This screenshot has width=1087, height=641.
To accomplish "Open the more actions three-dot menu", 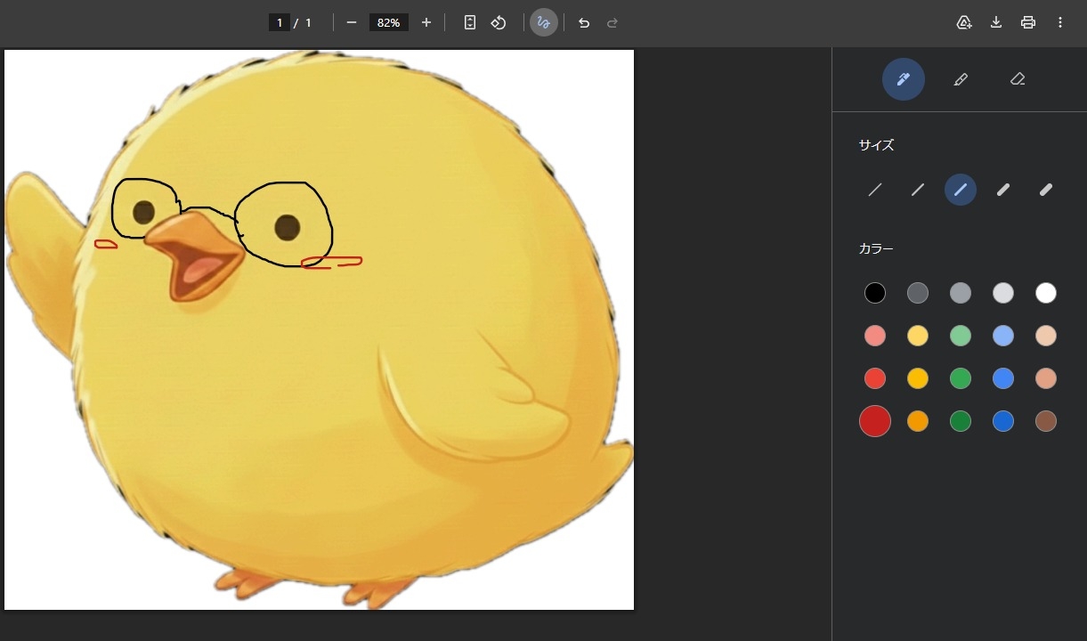I will [1060, 22].
